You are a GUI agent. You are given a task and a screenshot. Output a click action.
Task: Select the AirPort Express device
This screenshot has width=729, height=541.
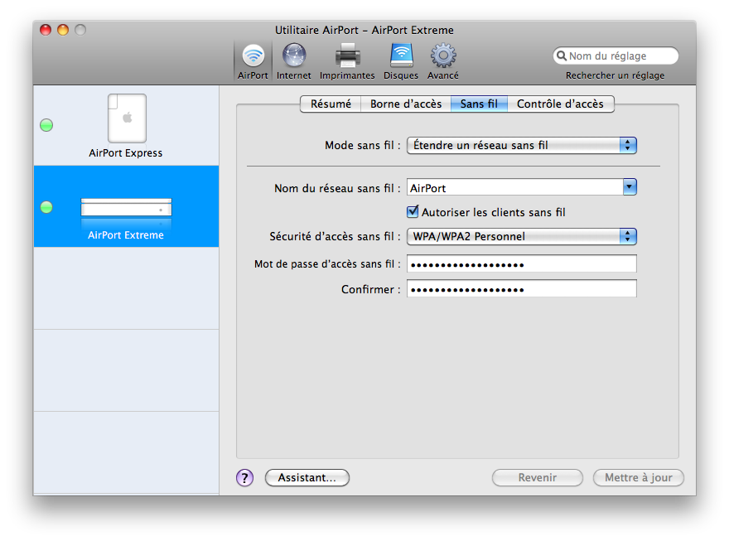pos(126,124)
